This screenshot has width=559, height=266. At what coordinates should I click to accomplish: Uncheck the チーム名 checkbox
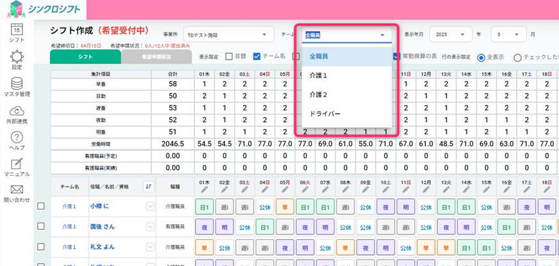256,56
